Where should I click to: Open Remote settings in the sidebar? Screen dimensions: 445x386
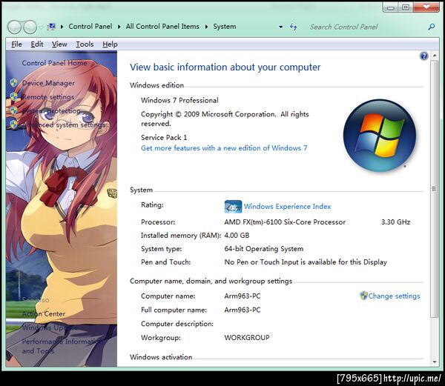point(48,97)
